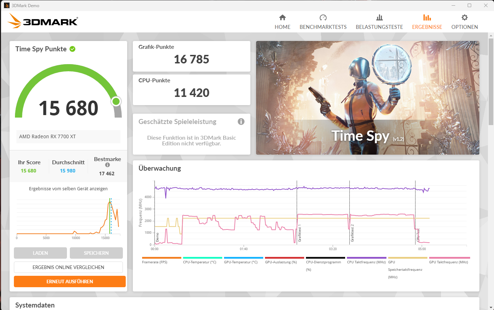Click Durchschnitt value 15 980
The image size is (494, 310).
point(68,171)
